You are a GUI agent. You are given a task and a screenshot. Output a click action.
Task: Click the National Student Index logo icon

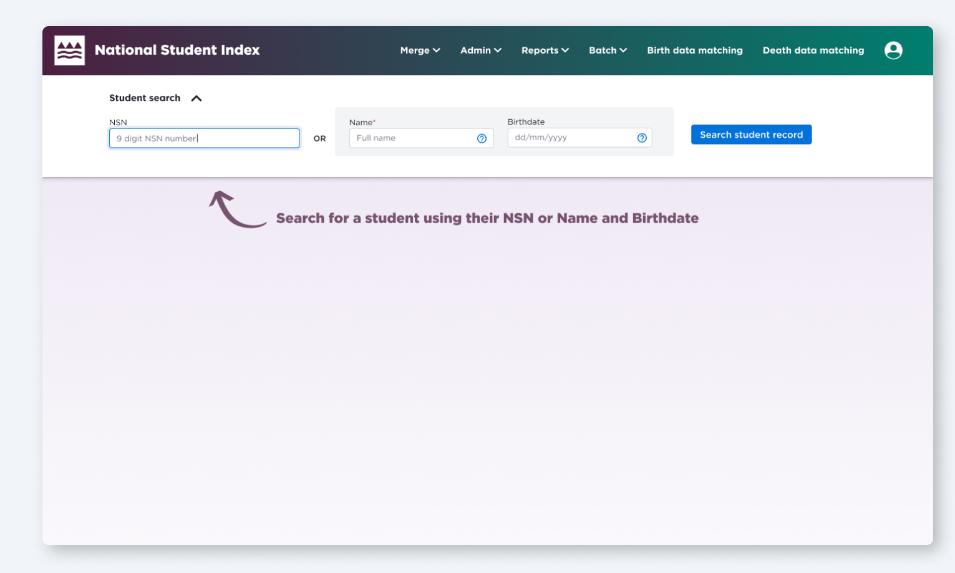pos(69,51)
